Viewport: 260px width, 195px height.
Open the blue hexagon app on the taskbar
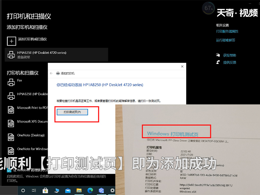(101, 190)
